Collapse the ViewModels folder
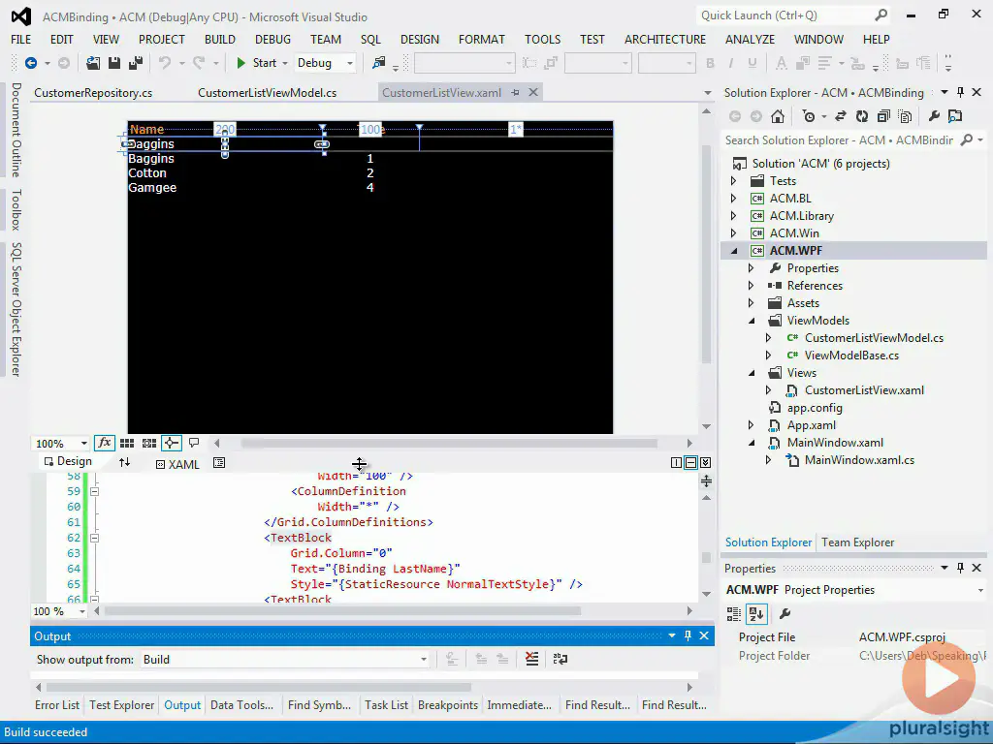This screenshot has width=993, height=744. tap(752, 321)
